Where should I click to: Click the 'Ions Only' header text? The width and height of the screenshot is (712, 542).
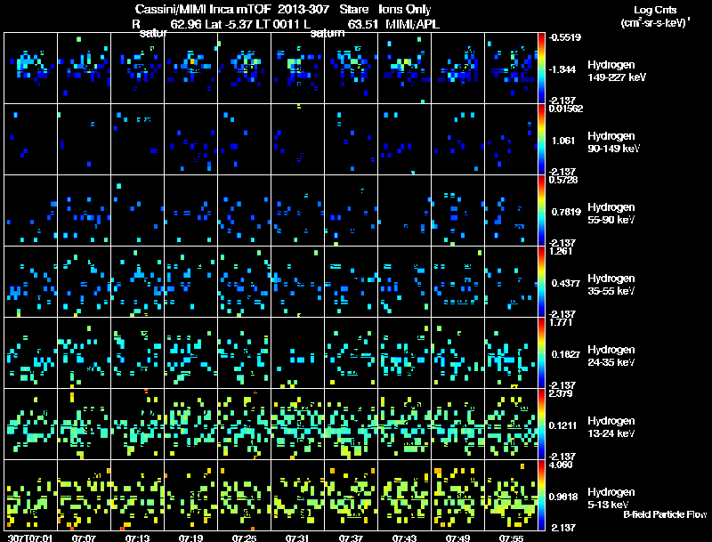click(405, 10)
